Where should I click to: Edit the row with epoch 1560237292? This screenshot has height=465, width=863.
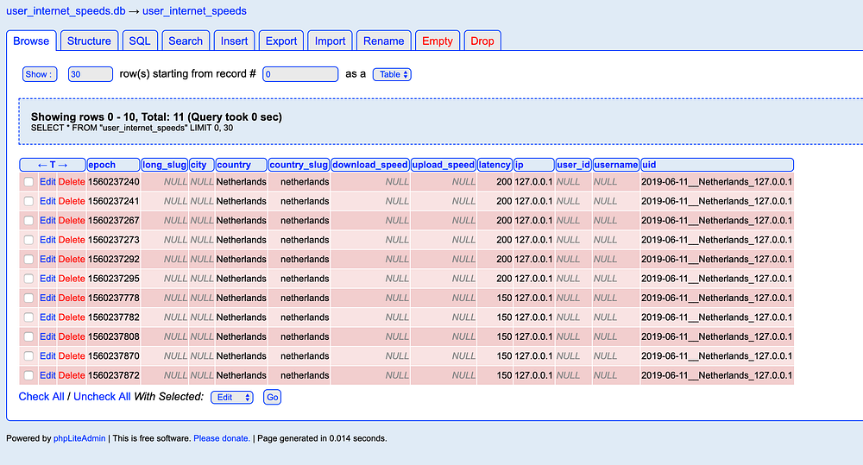coord(47,259)
